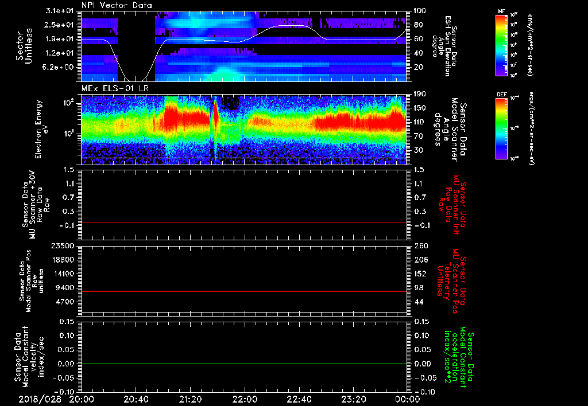Click the "Sector Unitless" axis label

pyautogui.click(x=24, y=46)
